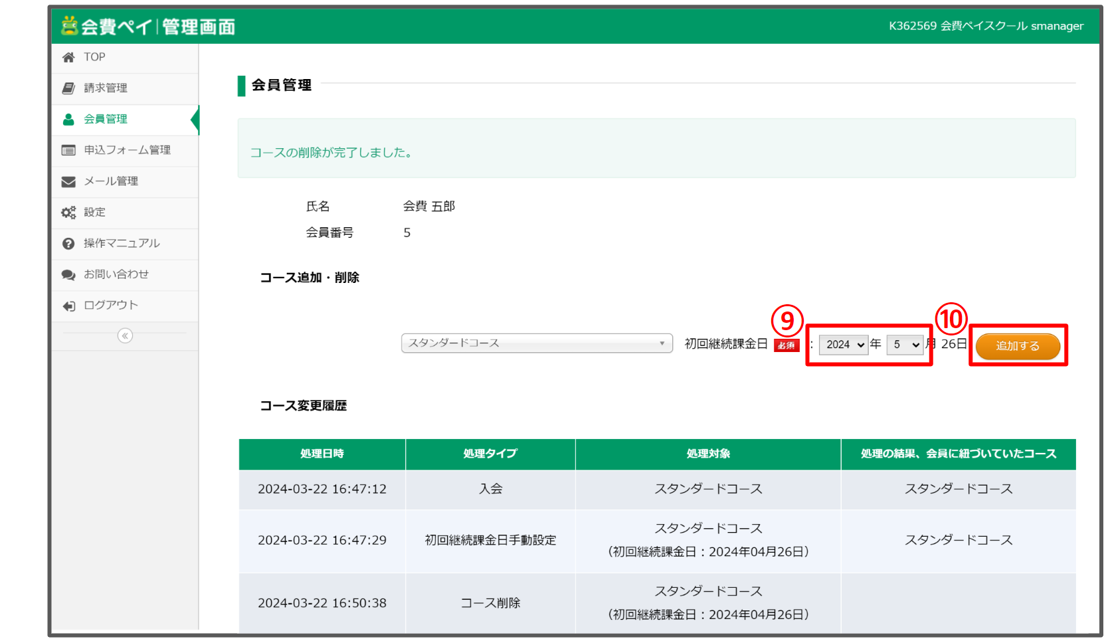
Task: Click the chat bubble inquiry icon
Action: click(68, 274)
